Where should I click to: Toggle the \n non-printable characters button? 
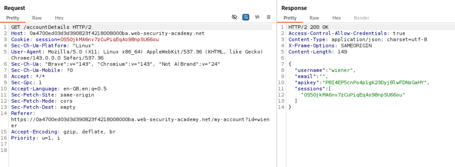tap(257, 17)
